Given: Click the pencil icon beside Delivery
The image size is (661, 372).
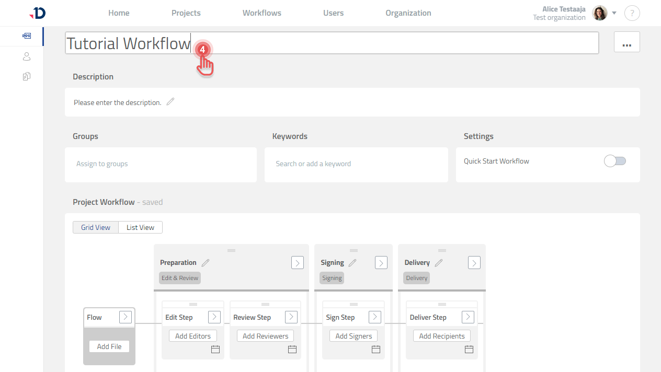Looking at the screenshot, I should (438, 262).
